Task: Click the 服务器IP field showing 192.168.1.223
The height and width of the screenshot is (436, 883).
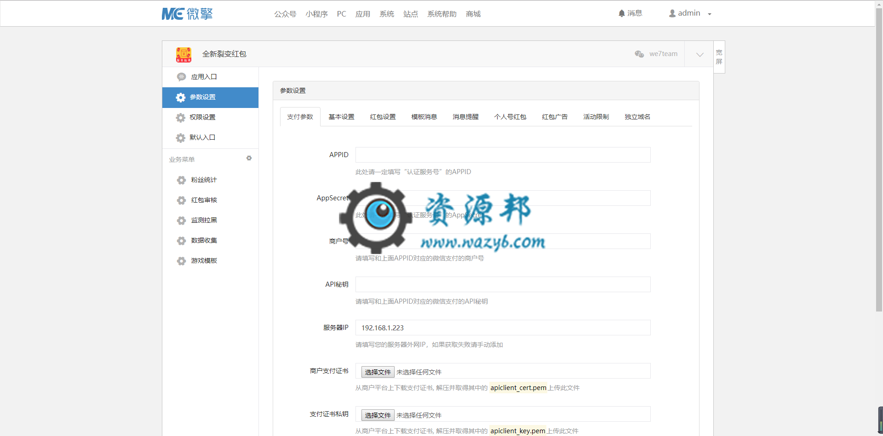Action: pyautogui.click(x=503, y=328)
